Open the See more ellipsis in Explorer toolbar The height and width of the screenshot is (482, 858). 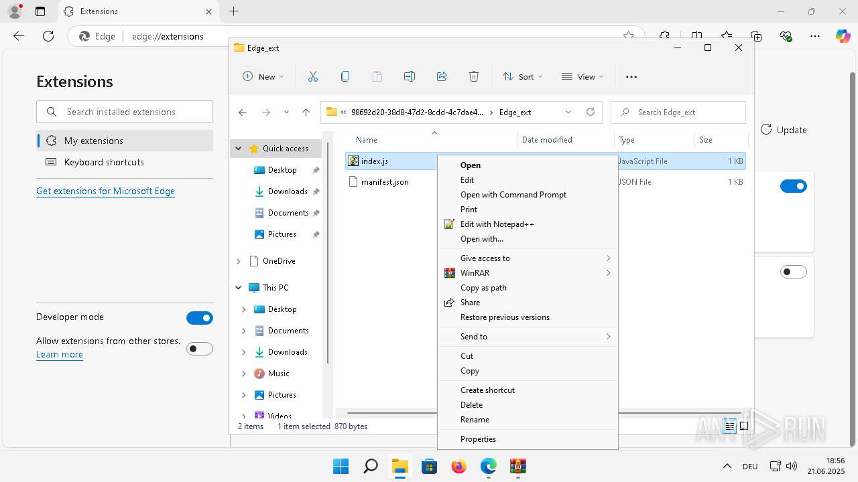pos(631,76)
